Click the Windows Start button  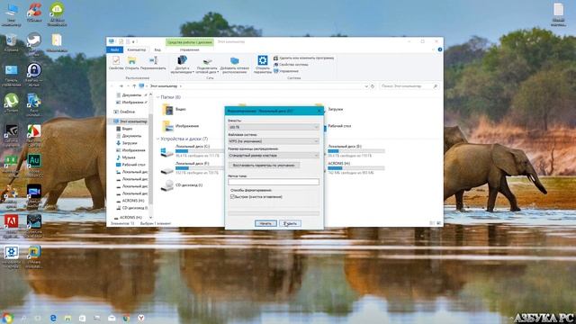pos(8,318)
